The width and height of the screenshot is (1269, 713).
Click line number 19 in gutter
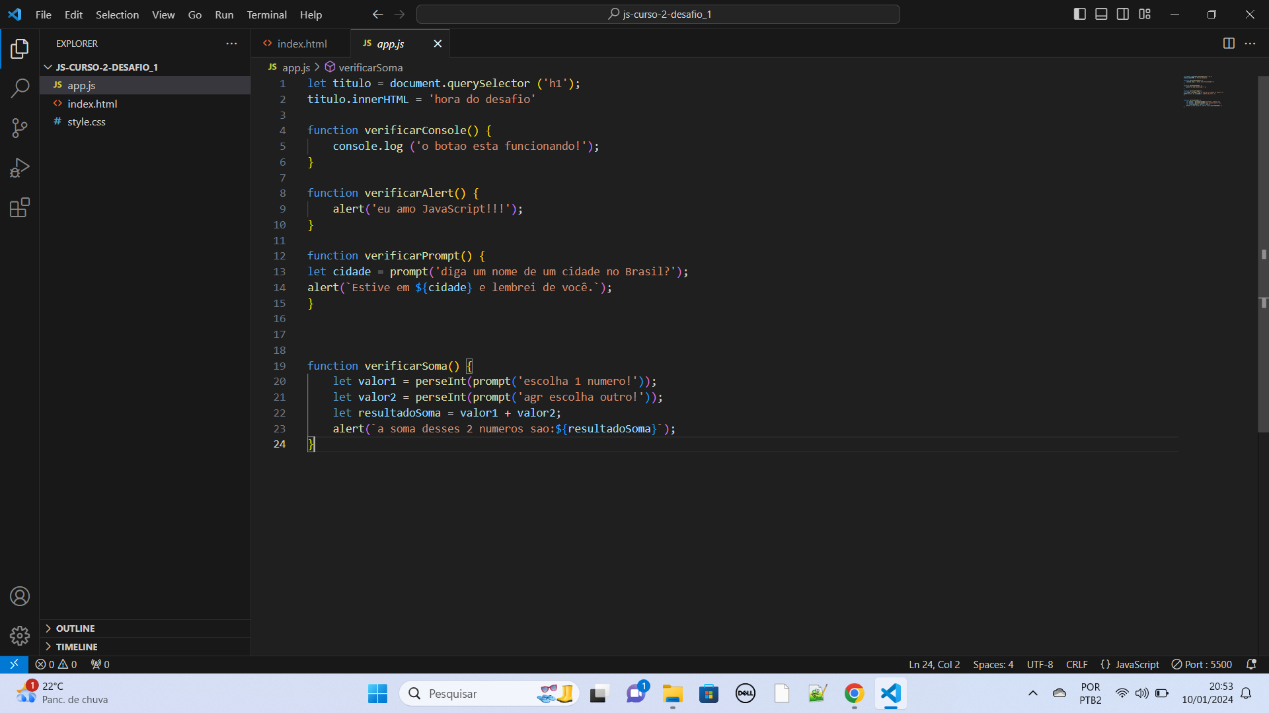coord(280,366)
